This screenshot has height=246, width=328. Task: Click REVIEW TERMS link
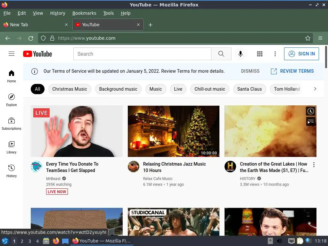tap(292, 71)
